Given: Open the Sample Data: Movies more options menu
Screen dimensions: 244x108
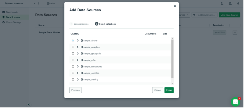Looking at the screenshot, I should (x=235, y=32).
